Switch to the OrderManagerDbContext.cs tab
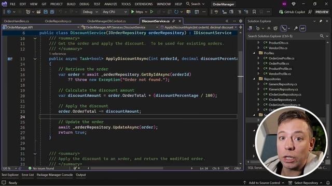Screen dimensions: 332x186 tap(106, 21)
